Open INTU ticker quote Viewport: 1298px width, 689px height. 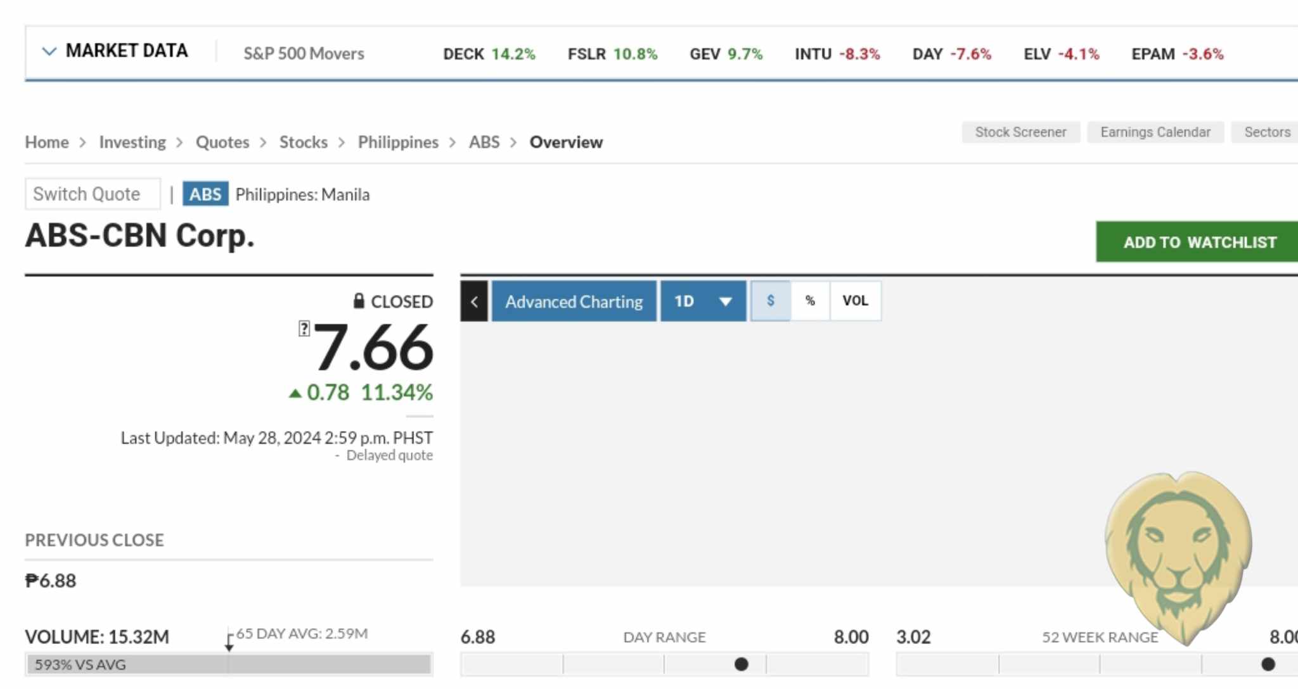[837, 54]
